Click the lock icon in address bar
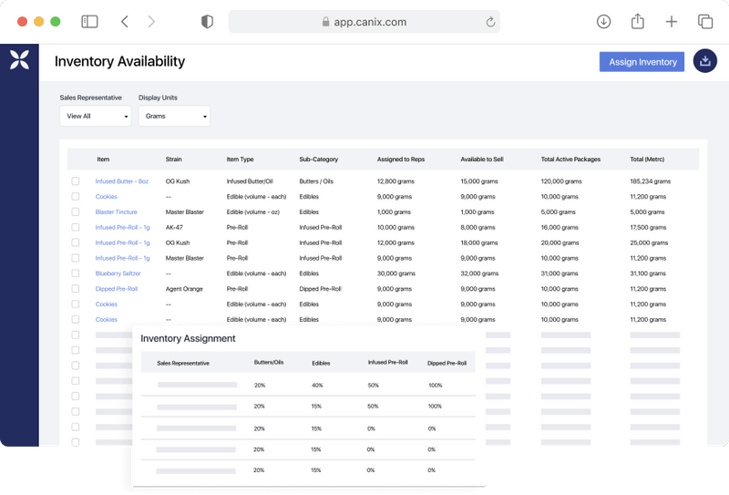 pos(325,22)
